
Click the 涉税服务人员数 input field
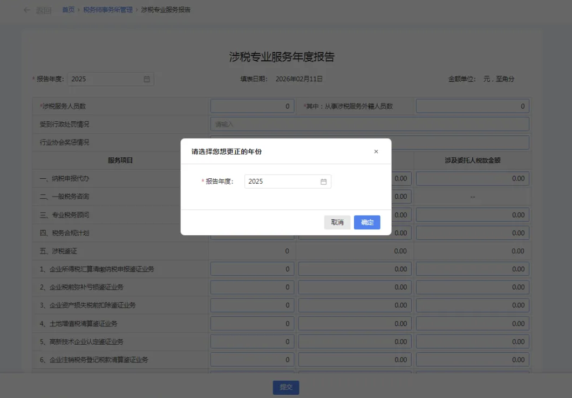click(x=252, y=106)
